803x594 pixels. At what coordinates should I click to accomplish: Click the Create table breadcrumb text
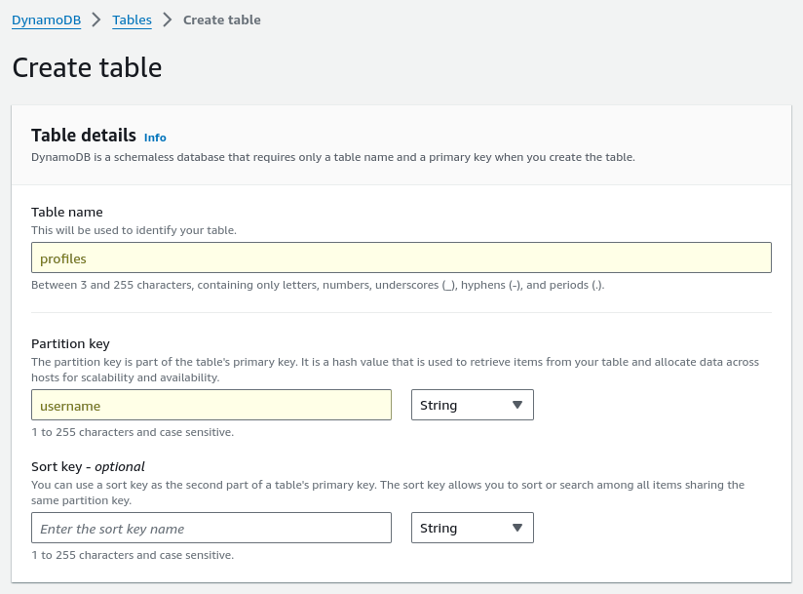click(x=222, y=20)
